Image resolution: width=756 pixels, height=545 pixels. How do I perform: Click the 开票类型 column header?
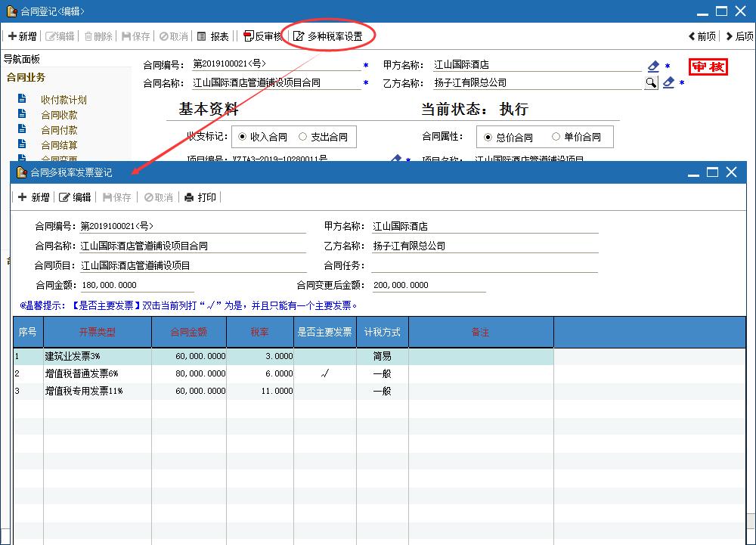point(98,332)
